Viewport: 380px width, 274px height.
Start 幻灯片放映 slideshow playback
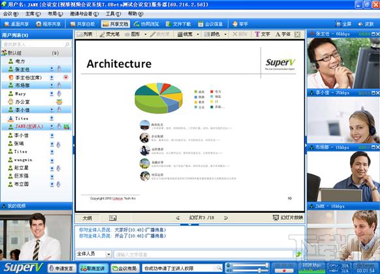tap(288, 218)
